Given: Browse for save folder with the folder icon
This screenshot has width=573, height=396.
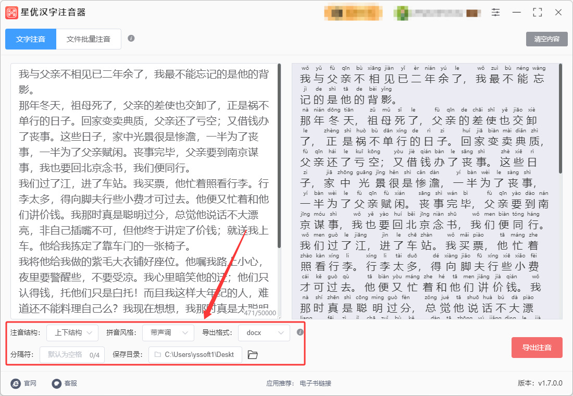Looking at the screenshot, I should [253, 355].
